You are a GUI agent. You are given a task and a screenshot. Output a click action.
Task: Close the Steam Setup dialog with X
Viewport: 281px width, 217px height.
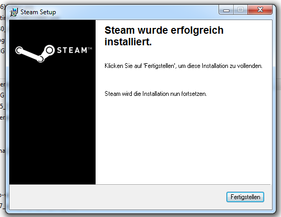[260, 9]
